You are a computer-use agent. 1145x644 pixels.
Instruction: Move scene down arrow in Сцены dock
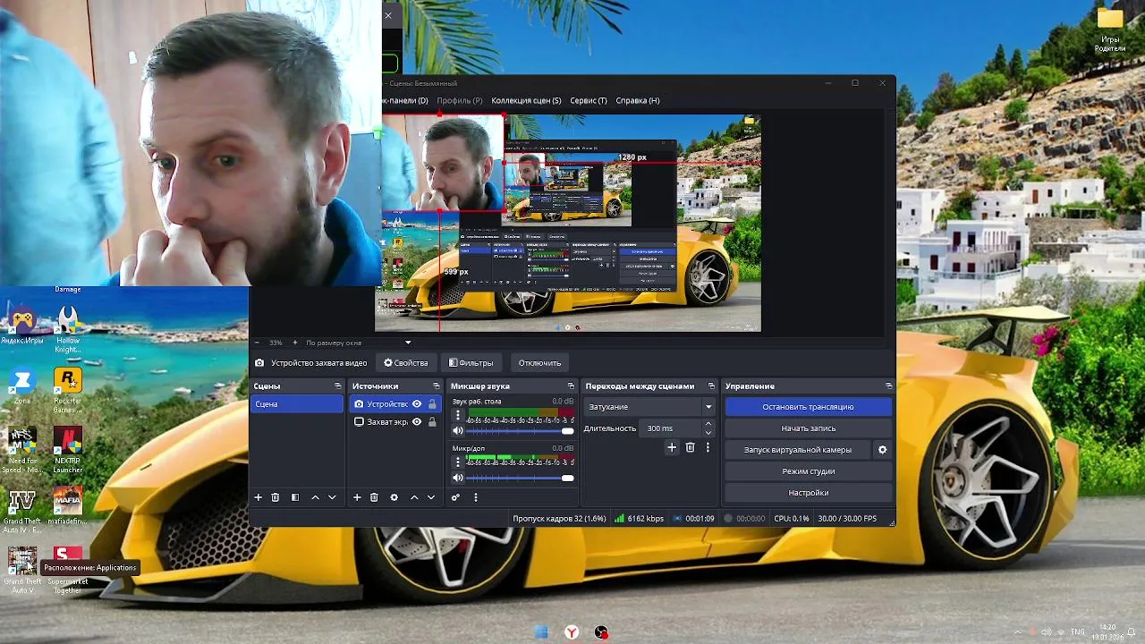click(x=332, y=497)
